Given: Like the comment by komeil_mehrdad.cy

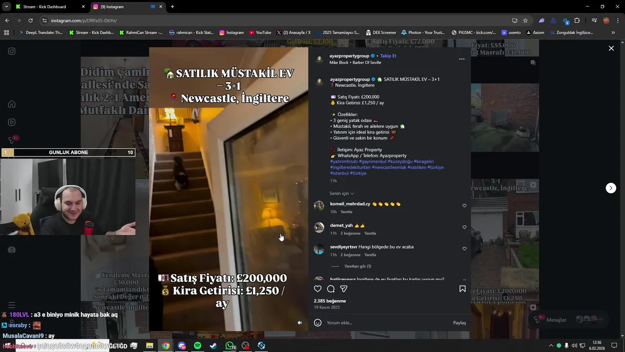Looking at the screenshot, I should (464, 206).
